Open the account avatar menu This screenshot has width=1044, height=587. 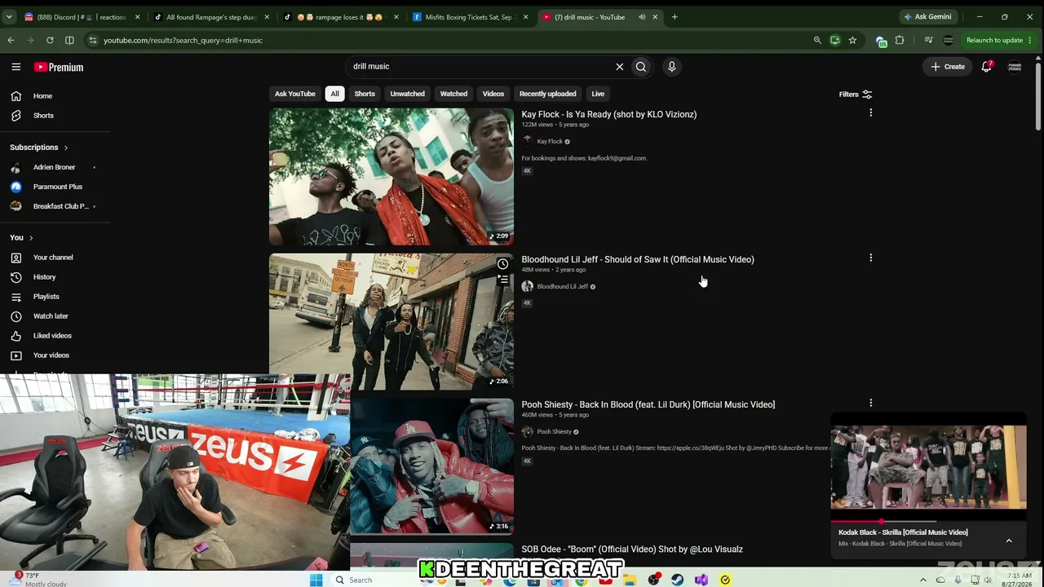(1015, 67)
